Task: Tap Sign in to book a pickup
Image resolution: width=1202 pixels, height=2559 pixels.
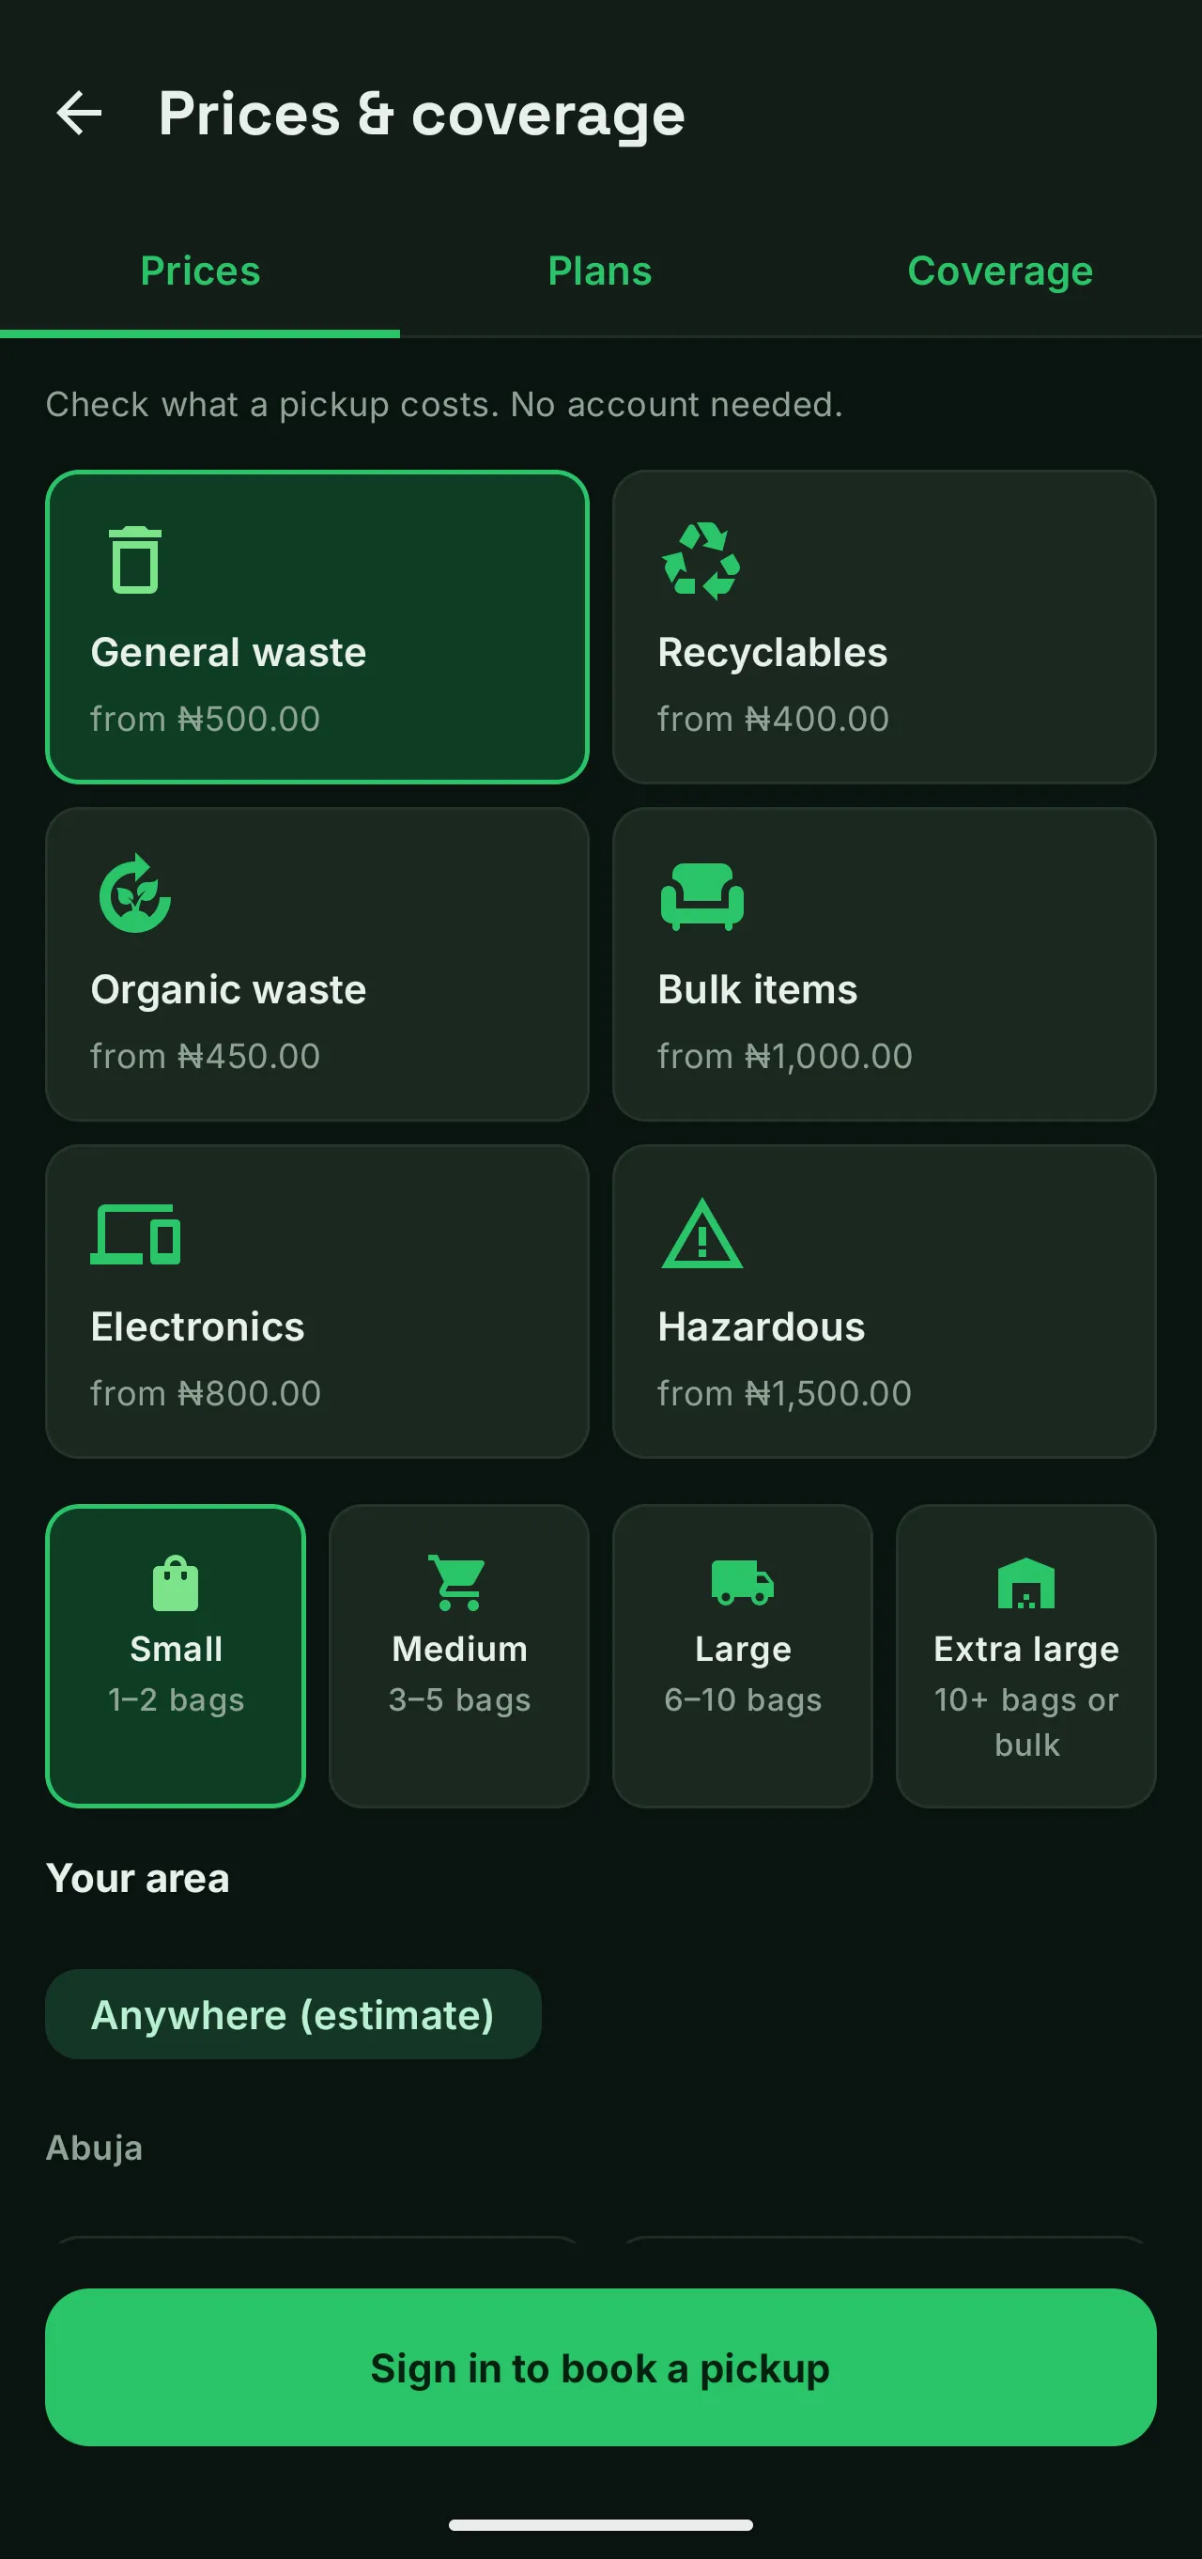Action: click(x=600, y=2367)
